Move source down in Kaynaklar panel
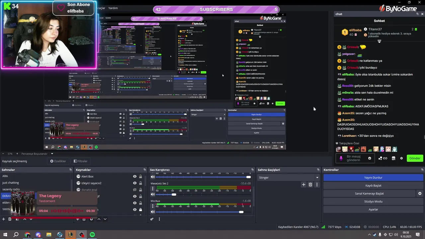 pos(105,219)
